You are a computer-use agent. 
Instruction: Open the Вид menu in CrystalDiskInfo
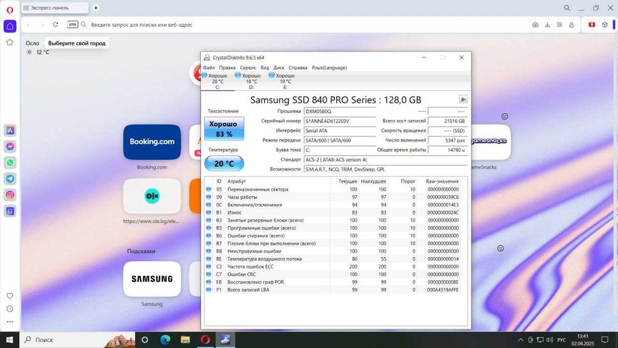(265, 68)
